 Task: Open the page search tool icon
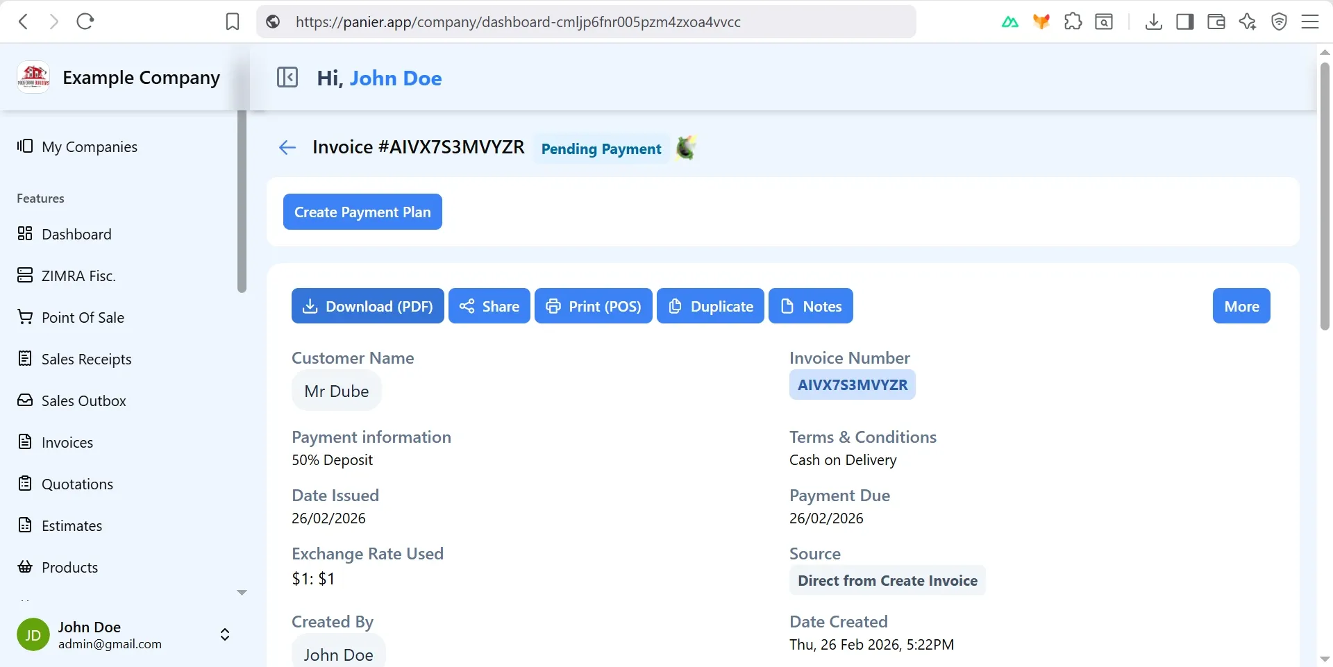(1104, 22)
